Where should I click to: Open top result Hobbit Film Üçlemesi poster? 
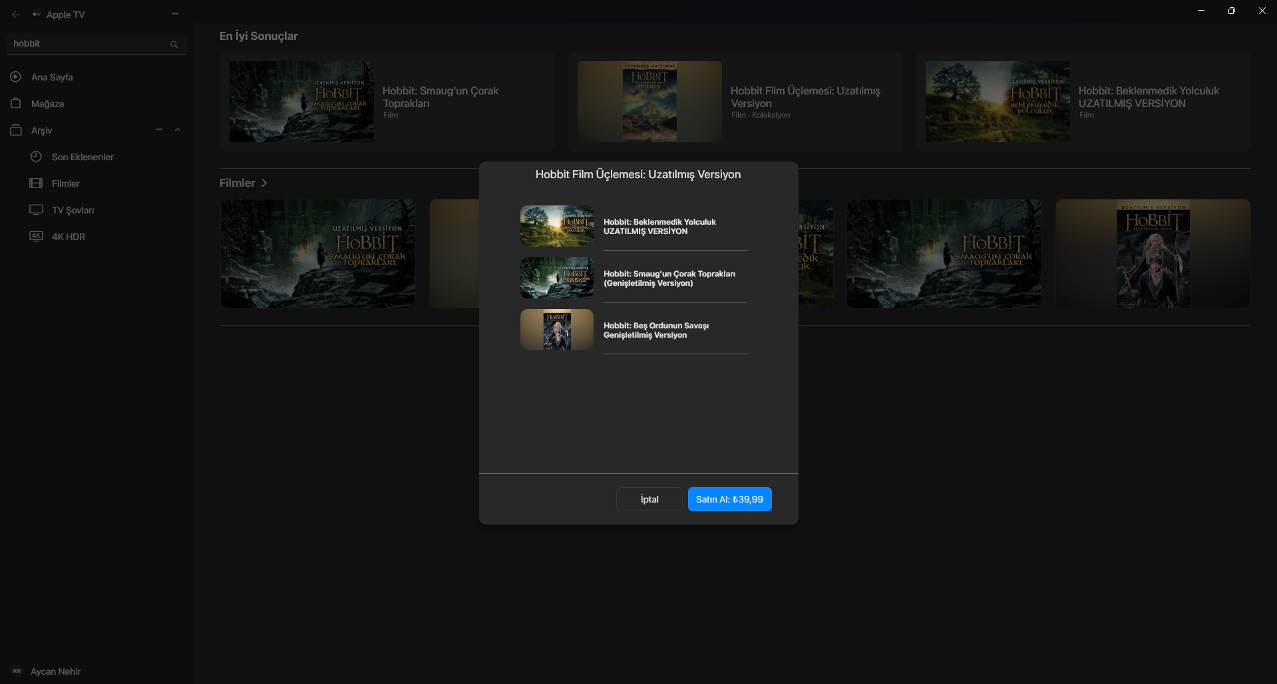click(x=649, y=102)
